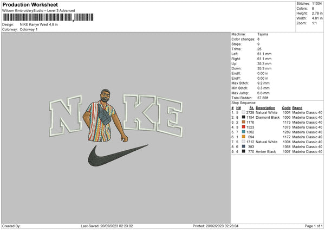Select the swatch for thread code 1173
This screenshot has height=230, width=325.
pos(243,122)
